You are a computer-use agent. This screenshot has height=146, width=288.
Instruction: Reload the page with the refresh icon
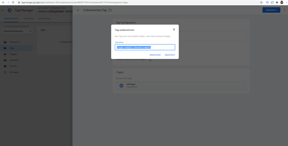pyautogui.click(x=13, y=2)
